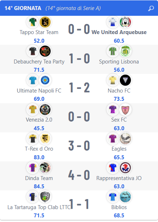Click Nacho FC black triangle logo

125,80
